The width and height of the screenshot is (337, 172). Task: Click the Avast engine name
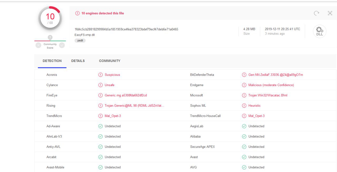194,157
